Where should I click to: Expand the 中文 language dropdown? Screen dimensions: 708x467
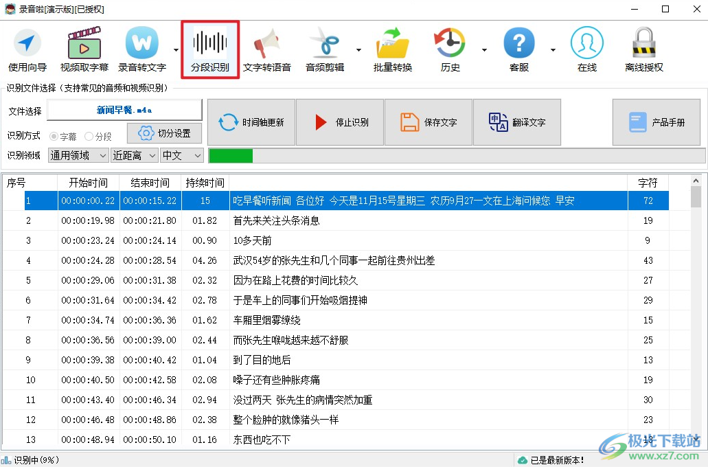182,155
